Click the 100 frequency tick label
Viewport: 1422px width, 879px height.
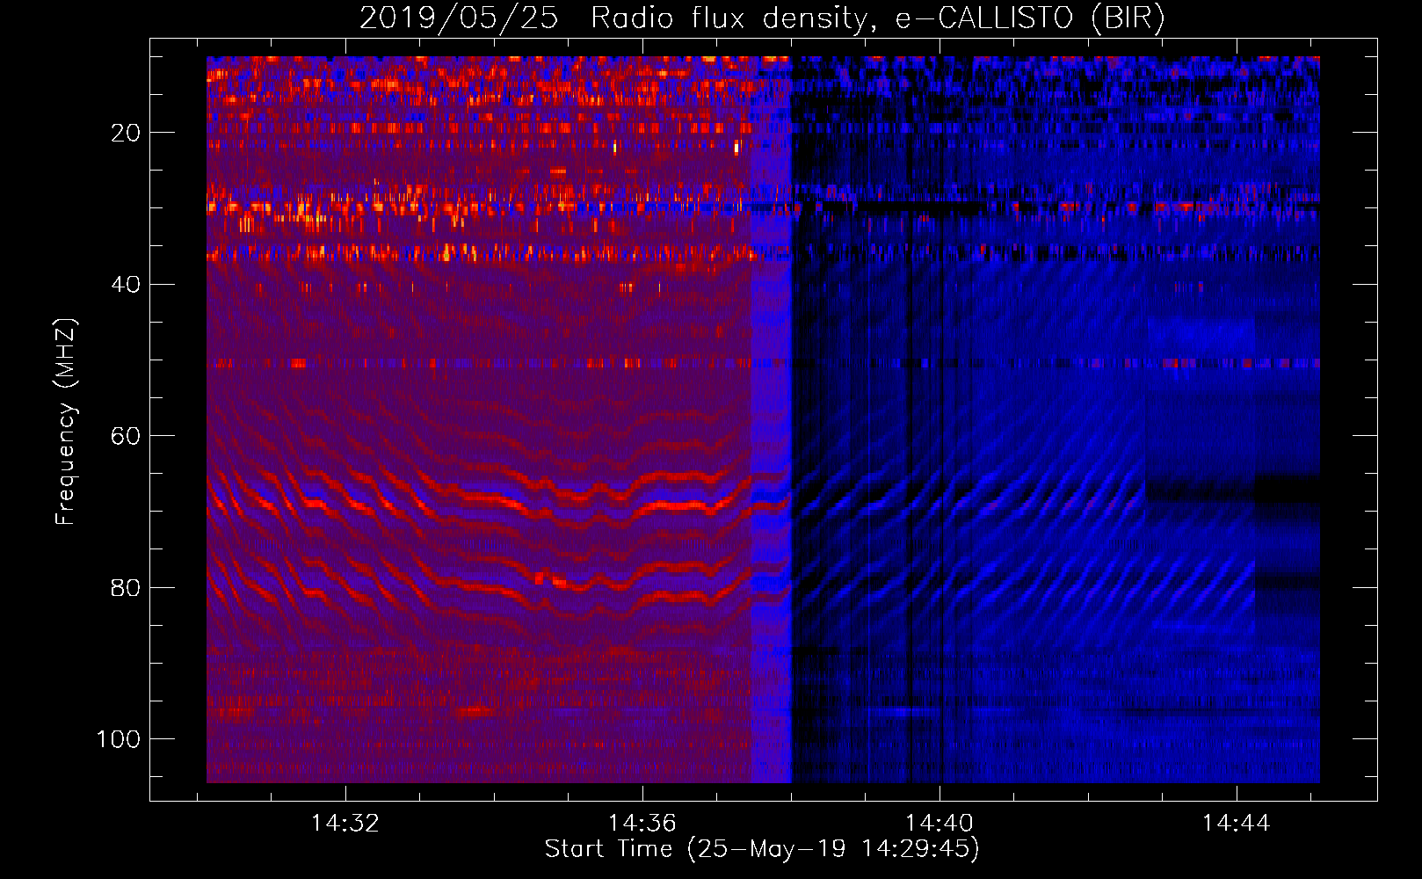pos(119,739)
